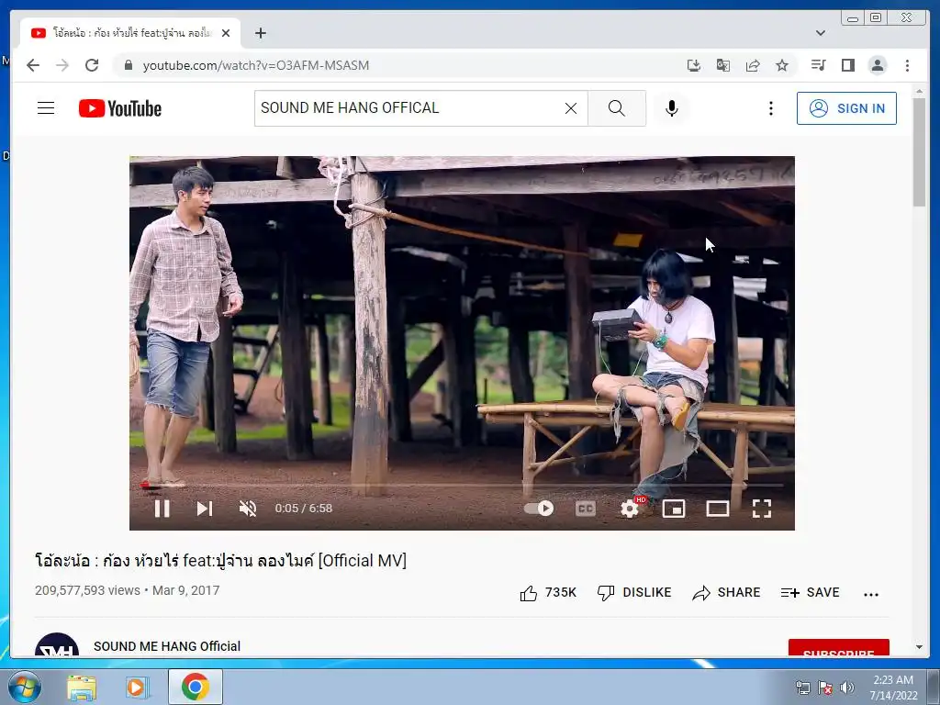SAVE video to a playlist
Viewport: 940px width, 705px height.
(x=810, y=593)
